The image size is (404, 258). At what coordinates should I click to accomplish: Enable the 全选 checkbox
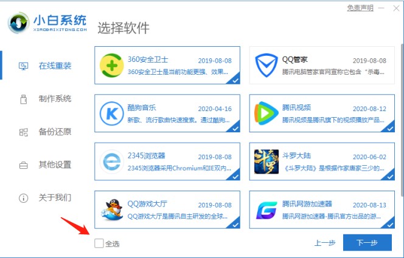coord(99,243)
